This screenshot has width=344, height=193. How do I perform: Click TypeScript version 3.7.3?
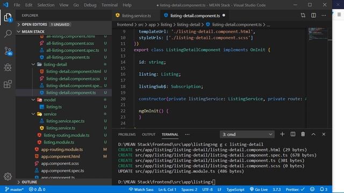click(277, 189)
